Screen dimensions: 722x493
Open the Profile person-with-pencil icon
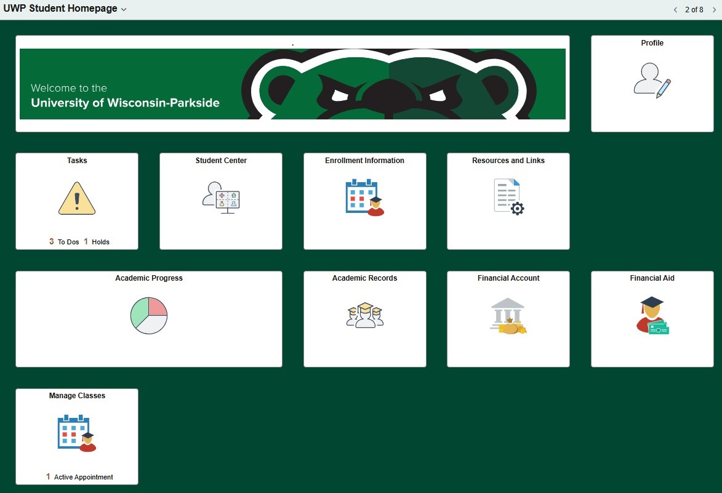click(652, 80)
